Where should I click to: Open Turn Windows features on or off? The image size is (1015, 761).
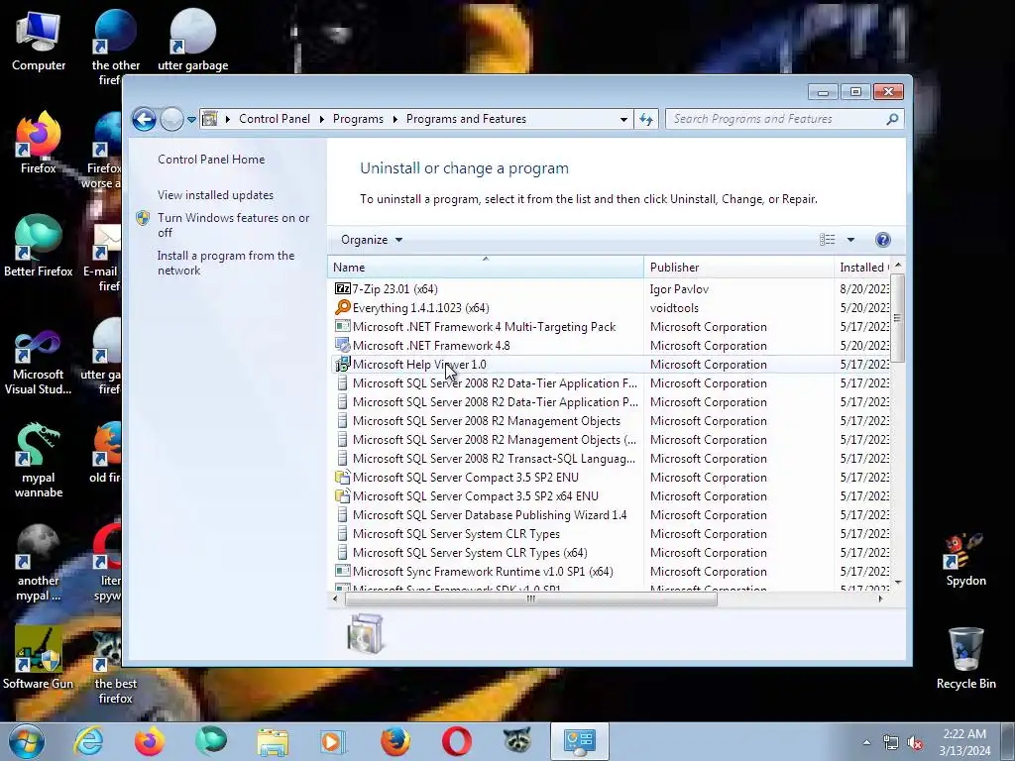[x=234, y=225]
